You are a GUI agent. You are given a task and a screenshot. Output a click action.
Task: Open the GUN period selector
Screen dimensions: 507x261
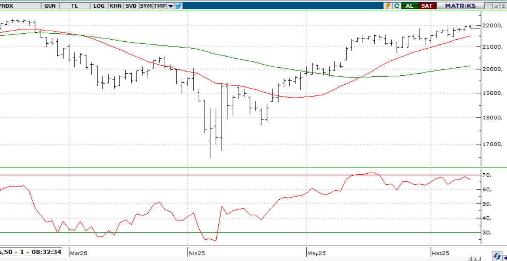click(x=50, y=6)
